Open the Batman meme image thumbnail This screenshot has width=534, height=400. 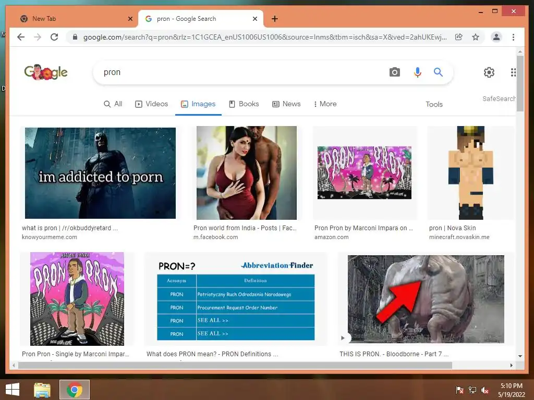tap(100, 173)
